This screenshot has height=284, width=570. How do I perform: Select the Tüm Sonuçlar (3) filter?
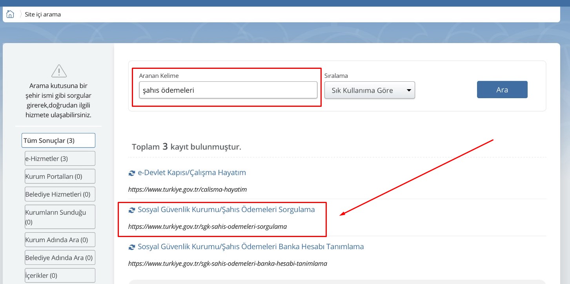point(58,140)
